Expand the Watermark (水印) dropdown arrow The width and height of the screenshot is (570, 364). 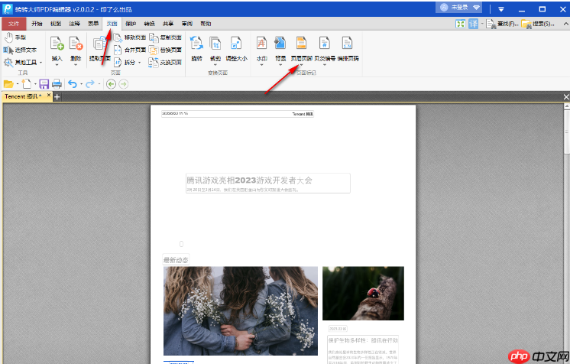click(262, 65)
